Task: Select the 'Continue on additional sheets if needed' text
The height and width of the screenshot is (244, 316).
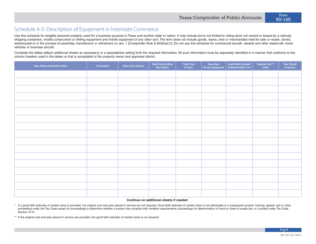Action: click(158, 199)
